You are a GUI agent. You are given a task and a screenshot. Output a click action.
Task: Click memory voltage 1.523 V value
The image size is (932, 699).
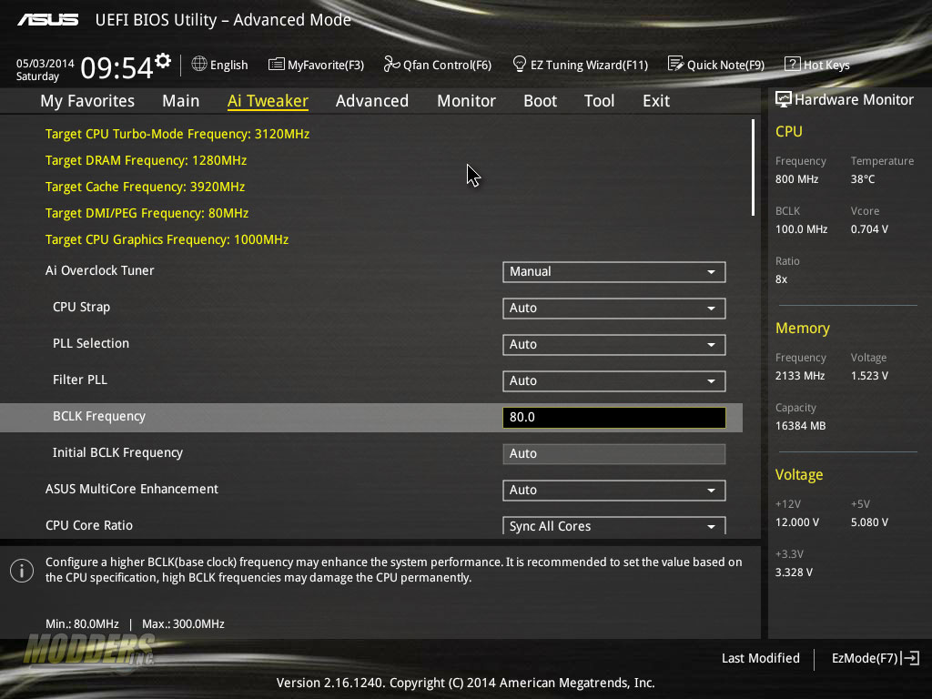pyautogui.click(x=869, y=376)
